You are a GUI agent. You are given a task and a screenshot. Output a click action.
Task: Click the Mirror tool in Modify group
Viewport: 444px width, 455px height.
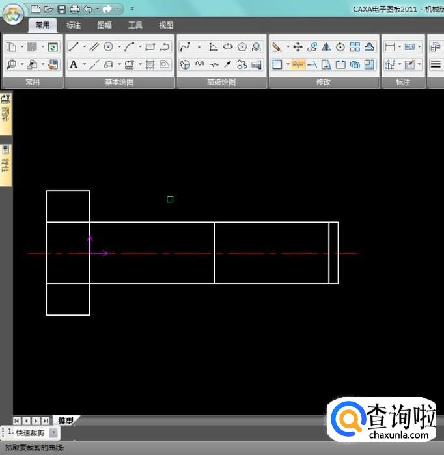pos(326,47)
